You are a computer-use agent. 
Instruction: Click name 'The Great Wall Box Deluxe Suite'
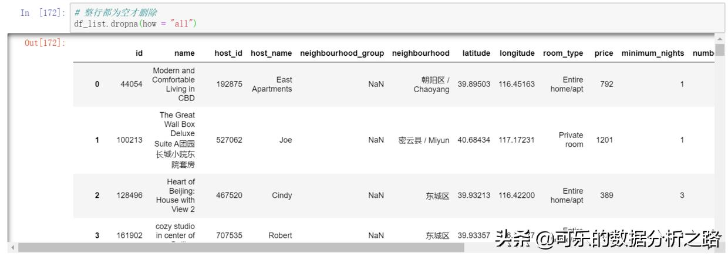click(175, 140)
